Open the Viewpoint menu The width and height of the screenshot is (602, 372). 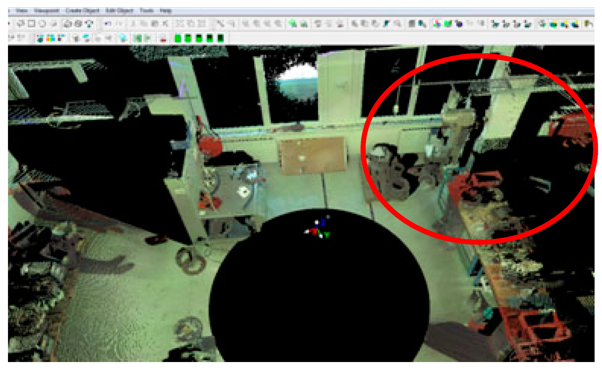tap(46, 11)
